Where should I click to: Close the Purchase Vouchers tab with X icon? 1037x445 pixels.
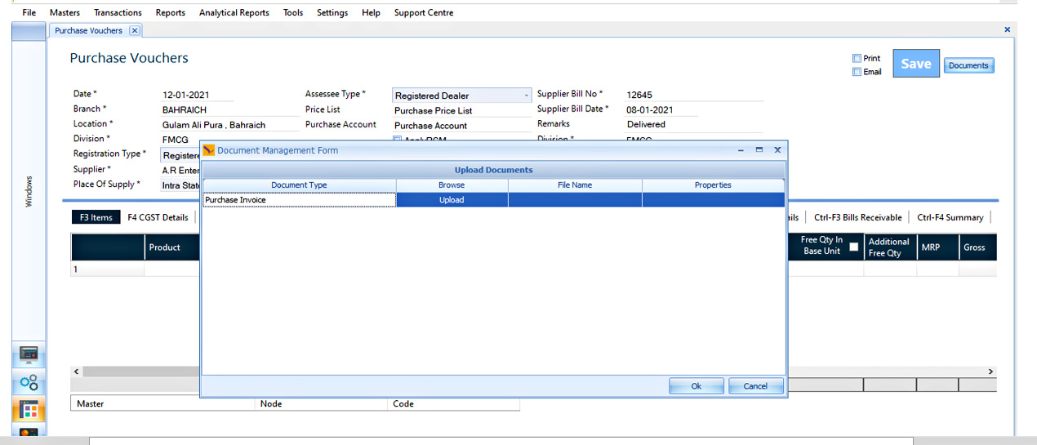click(135, 30)
